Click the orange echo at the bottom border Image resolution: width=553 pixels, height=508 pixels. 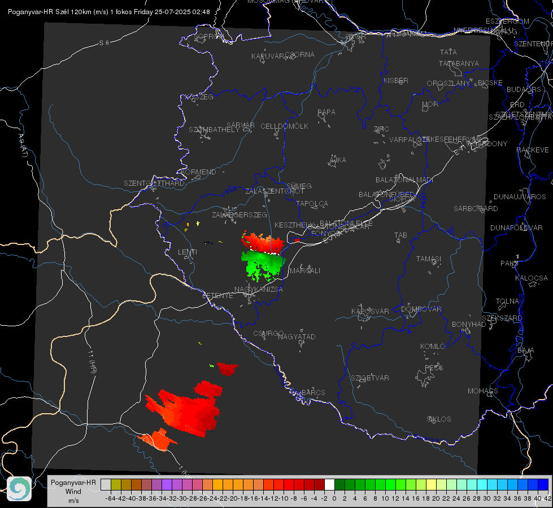[x=159, y=440]
